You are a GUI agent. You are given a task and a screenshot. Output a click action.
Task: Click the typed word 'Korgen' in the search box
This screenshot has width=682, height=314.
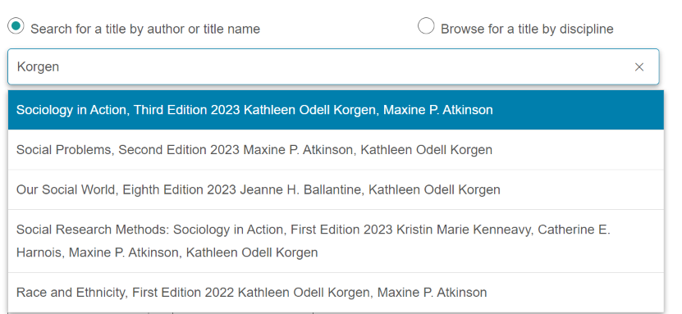(38, 67)
